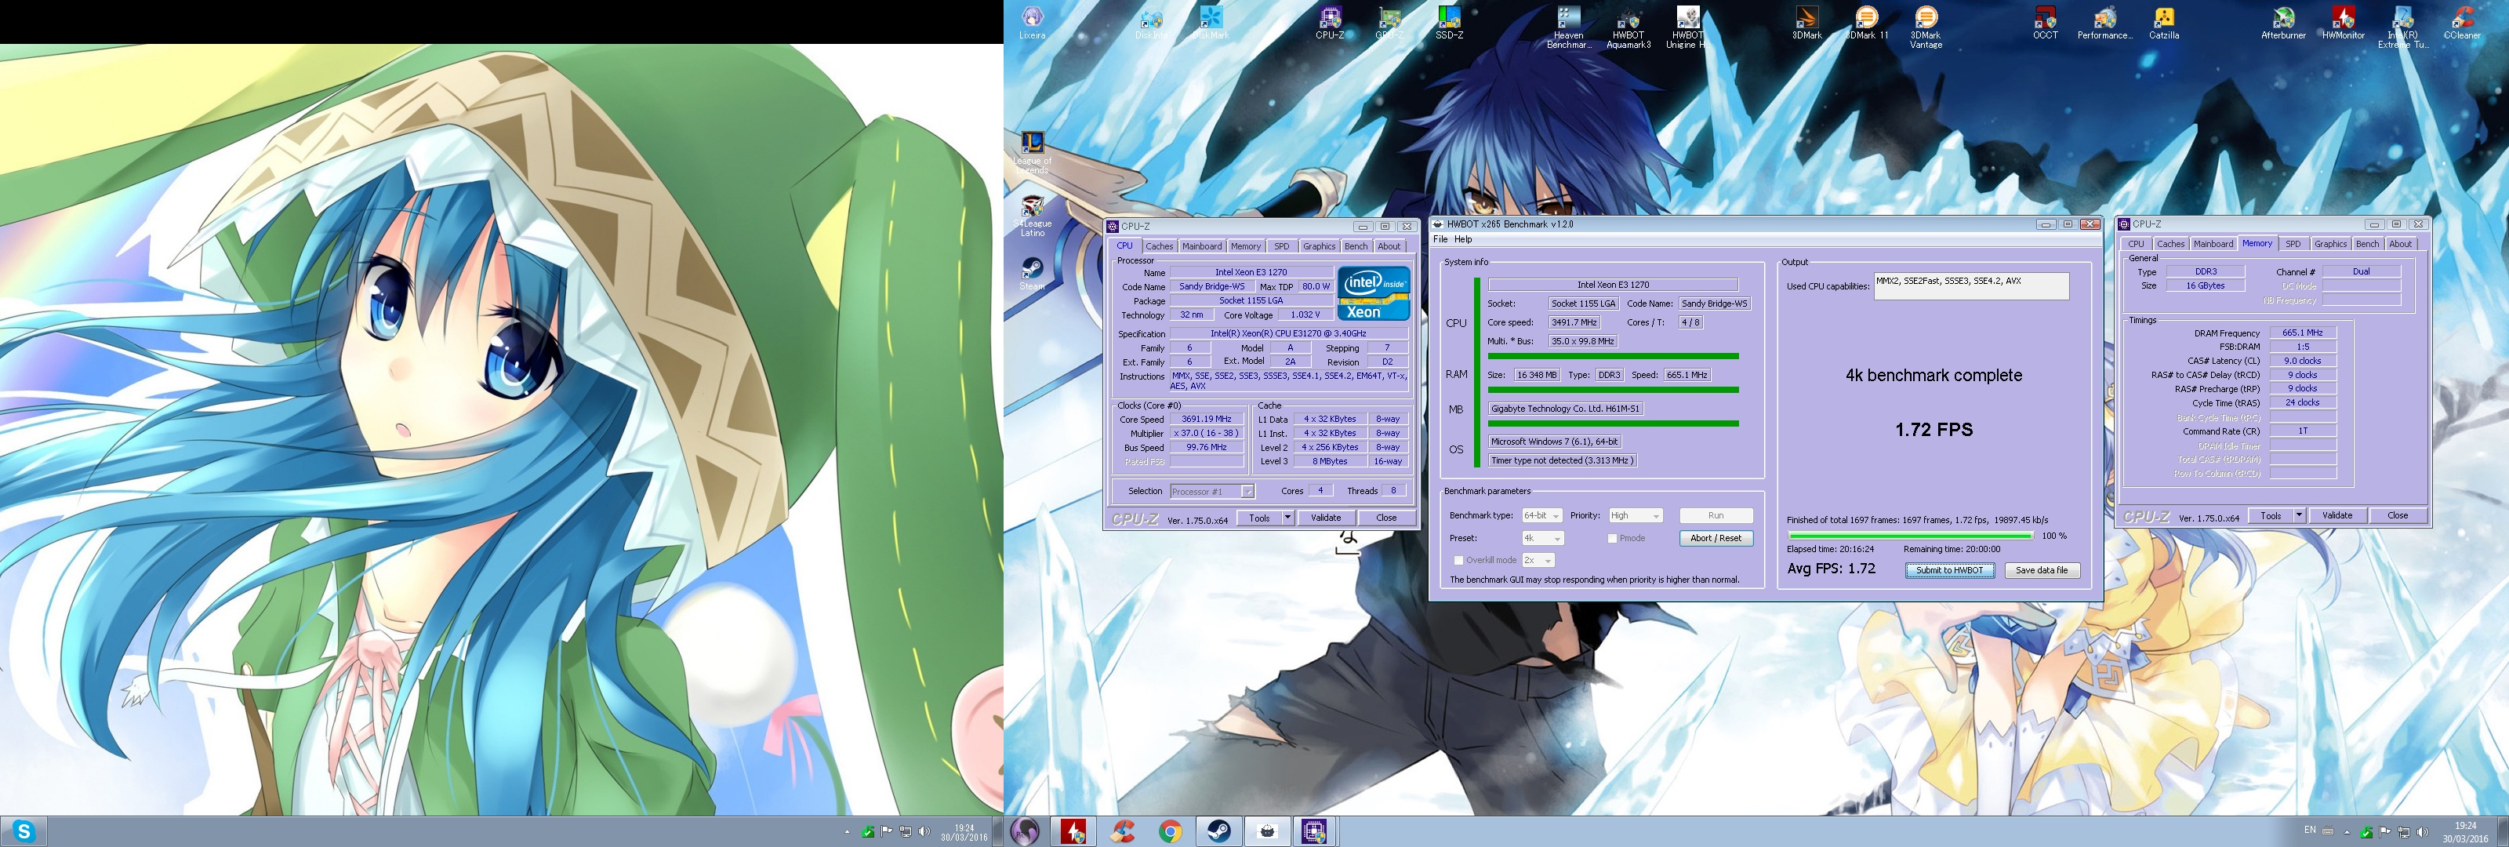
Task: Click the CCleaner taskbar icon
Action: pos(1123,831)
